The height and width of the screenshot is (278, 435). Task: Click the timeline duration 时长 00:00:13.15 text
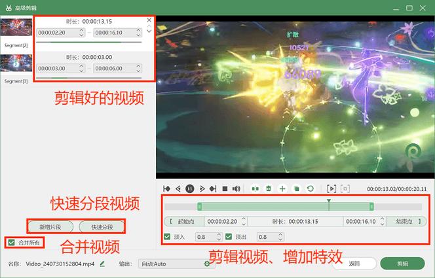[x=295, y=221]
